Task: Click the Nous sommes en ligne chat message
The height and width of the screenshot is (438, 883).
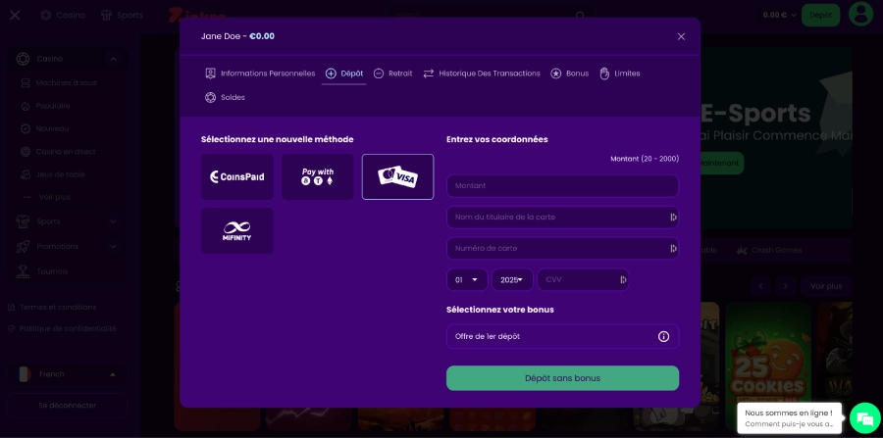Action: coord(789,418)
